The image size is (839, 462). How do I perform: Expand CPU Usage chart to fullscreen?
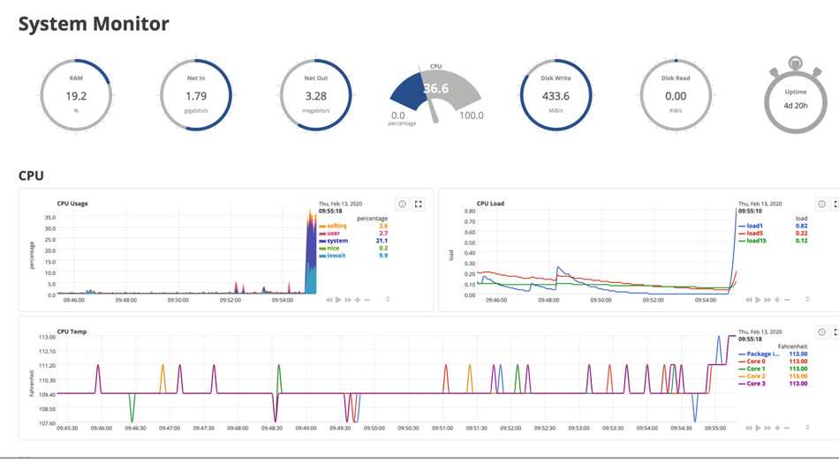click(x=419, y=204)
